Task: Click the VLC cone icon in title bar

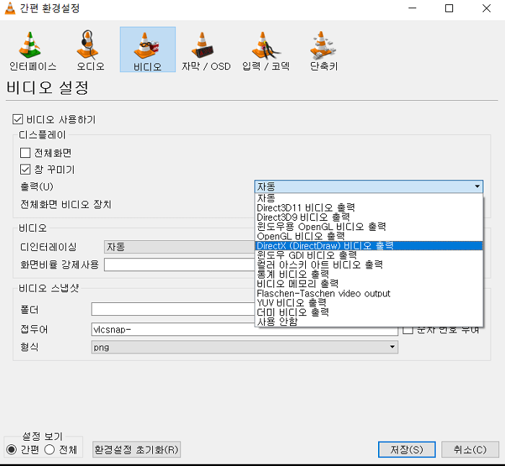Action: 9,8
